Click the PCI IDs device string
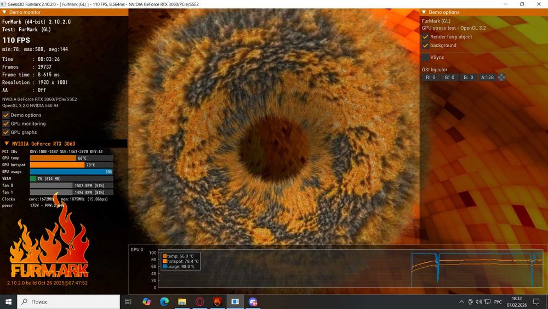The width and height of the screenshot is (548, 309). tap(66, 151)
